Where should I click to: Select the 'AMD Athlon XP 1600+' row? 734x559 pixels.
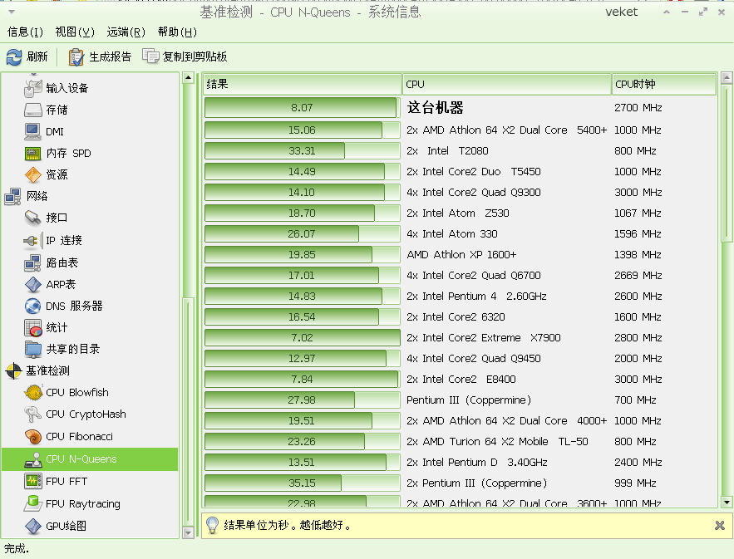461,255
